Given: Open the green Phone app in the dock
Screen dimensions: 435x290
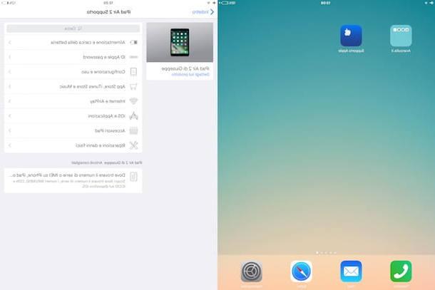Looking at the screenshot, I should pos(401,271).
